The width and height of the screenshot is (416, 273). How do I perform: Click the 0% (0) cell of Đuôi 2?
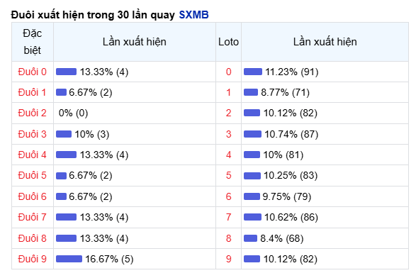73,113
